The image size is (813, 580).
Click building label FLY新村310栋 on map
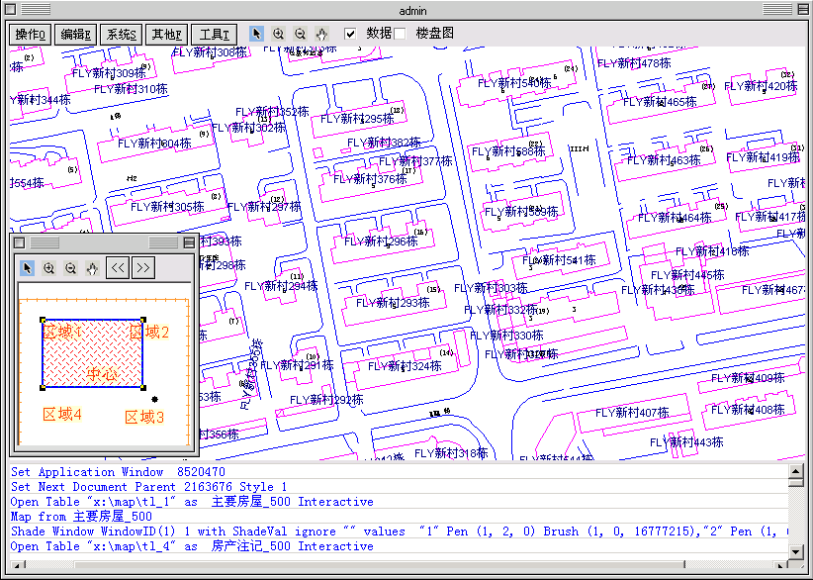(x=131, y=89)
